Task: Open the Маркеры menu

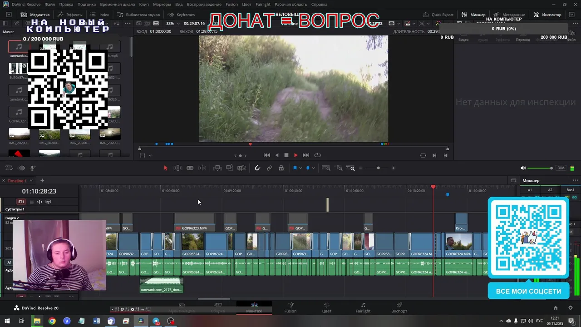Action: [162, 5]
